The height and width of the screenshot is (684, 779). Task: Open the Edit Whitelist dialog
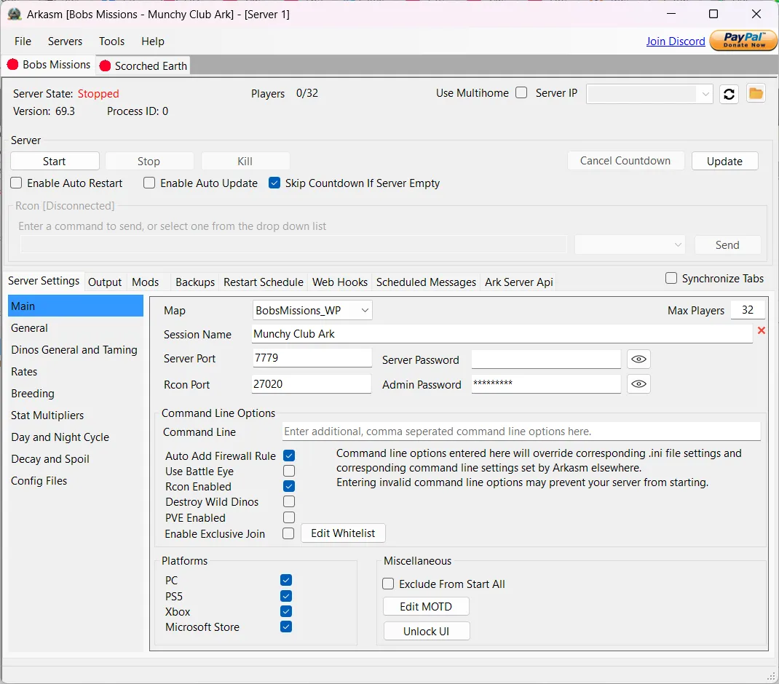[x=343, y=533]
